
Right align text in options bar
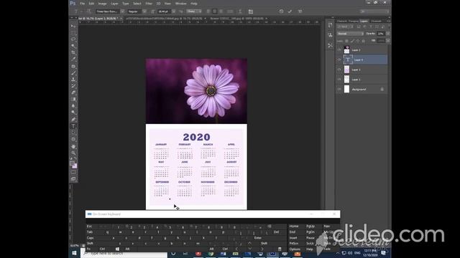pos(221,11)
